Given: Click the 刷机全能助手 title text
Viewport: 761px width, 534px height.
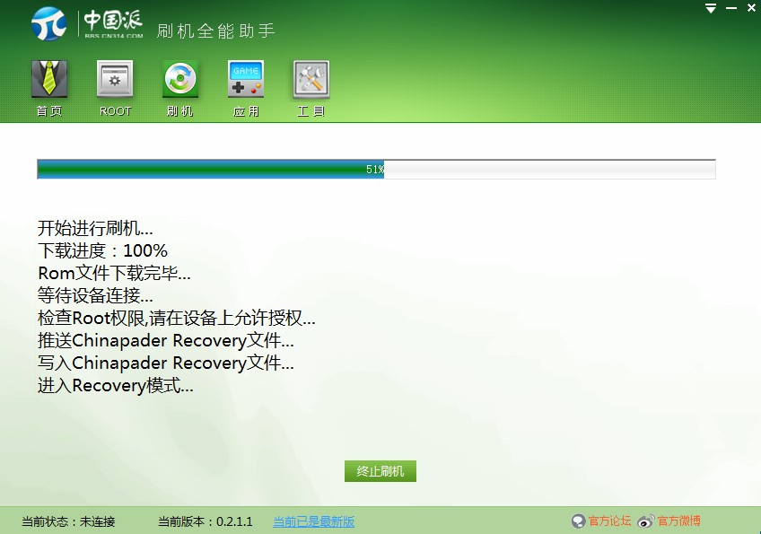Looking at the screenshot, I should click(215, 31).
